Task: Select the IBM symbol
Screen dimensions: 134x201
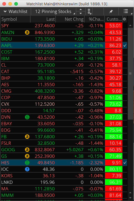Action: pyautogui.click(x=5, y=58)
